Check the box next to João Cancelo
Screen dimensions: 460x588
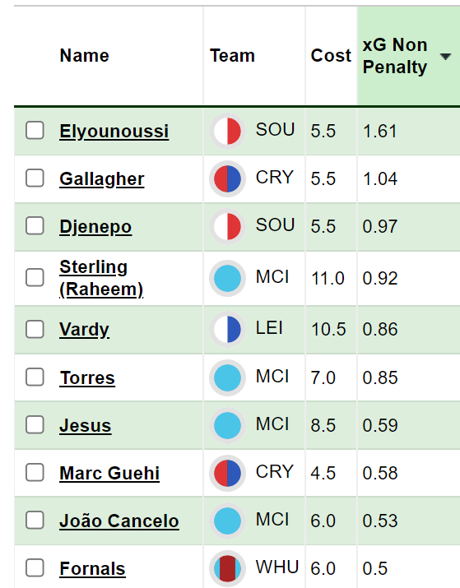tap(35, 520)
